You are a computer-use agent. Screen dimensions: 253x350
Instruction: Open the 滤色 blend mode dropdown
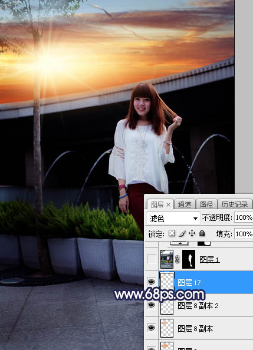173,218
